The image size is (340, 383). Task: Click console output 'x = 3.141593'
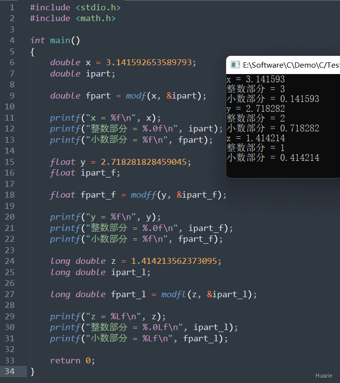click(x=256, y=79)
